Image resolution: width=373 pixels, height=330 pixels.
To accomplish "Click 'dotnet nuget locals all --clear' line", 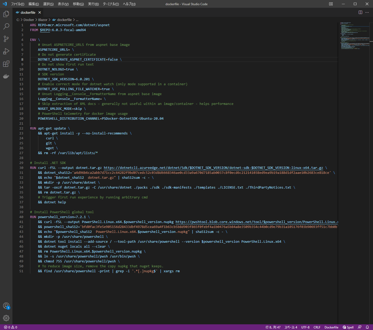I will pyautogui.click(x=75, y=247).
